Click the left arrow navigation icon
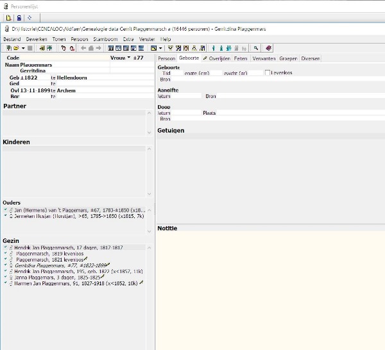The width and height of the screenshot is (385, 350). point(83,48)
